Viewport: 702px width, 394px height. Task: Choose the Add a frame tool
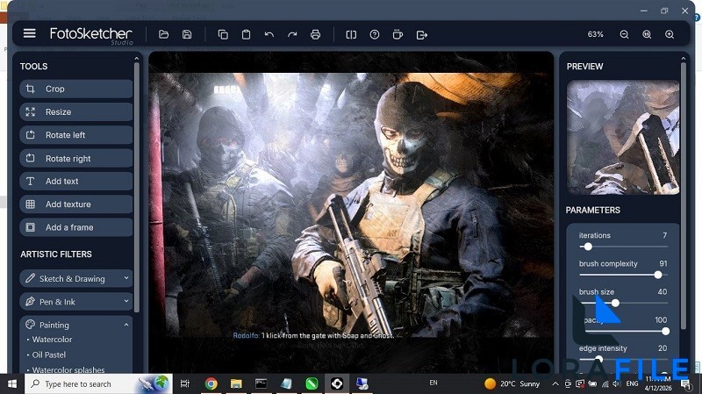click(x=76, y=227)
